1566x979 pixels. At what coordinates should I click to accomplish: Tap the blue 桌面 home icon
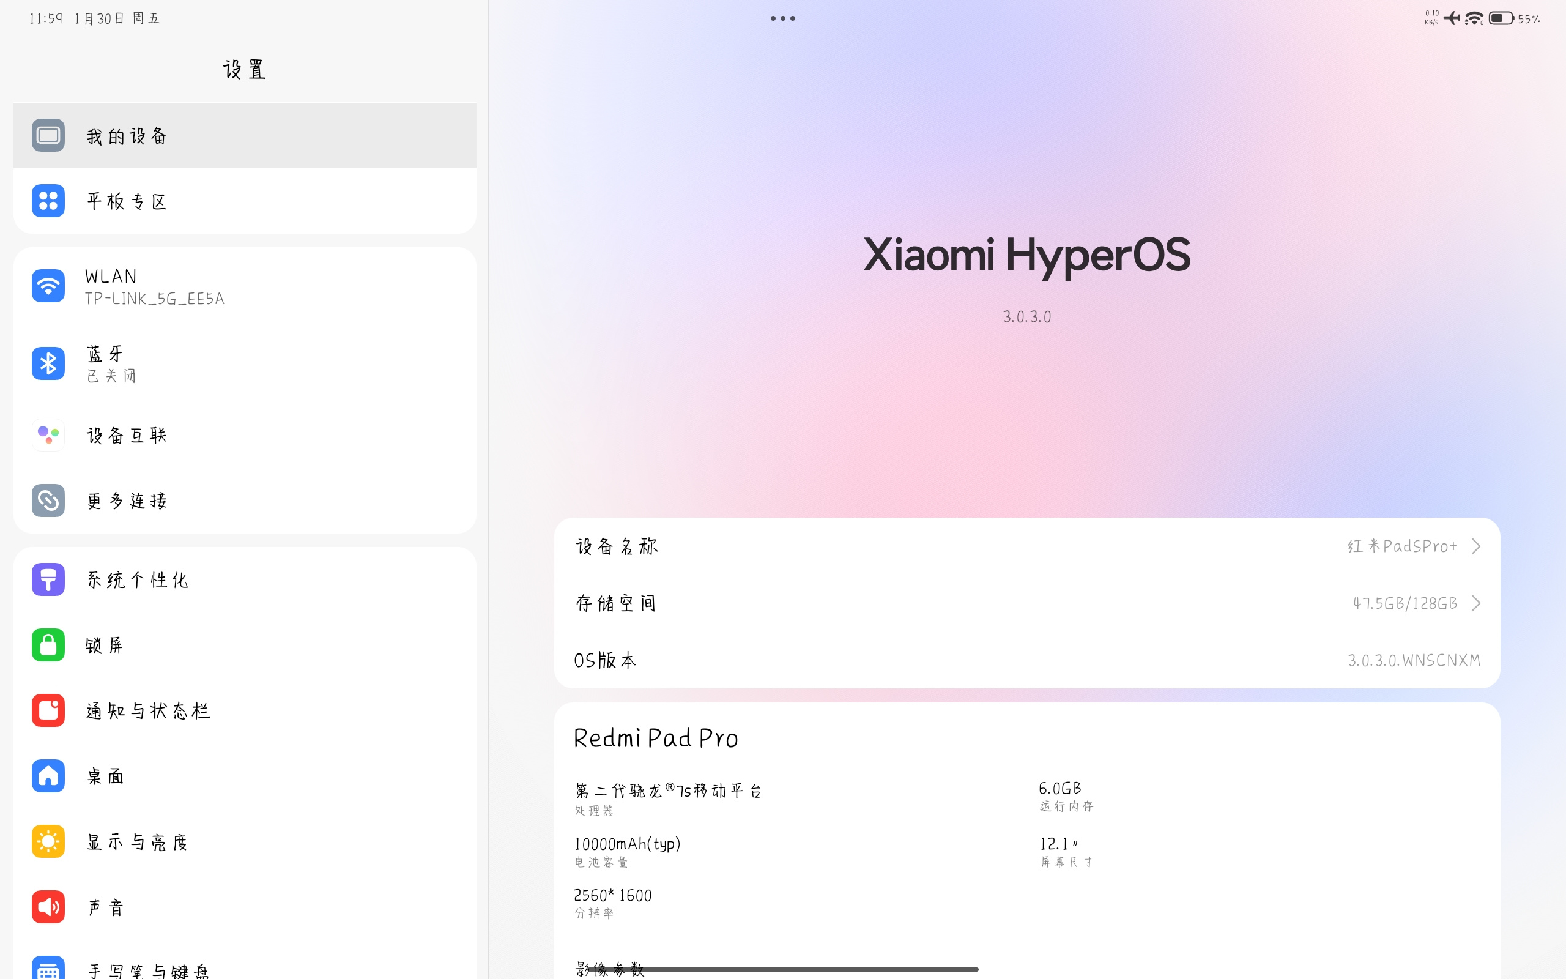(x=48, y=776)
